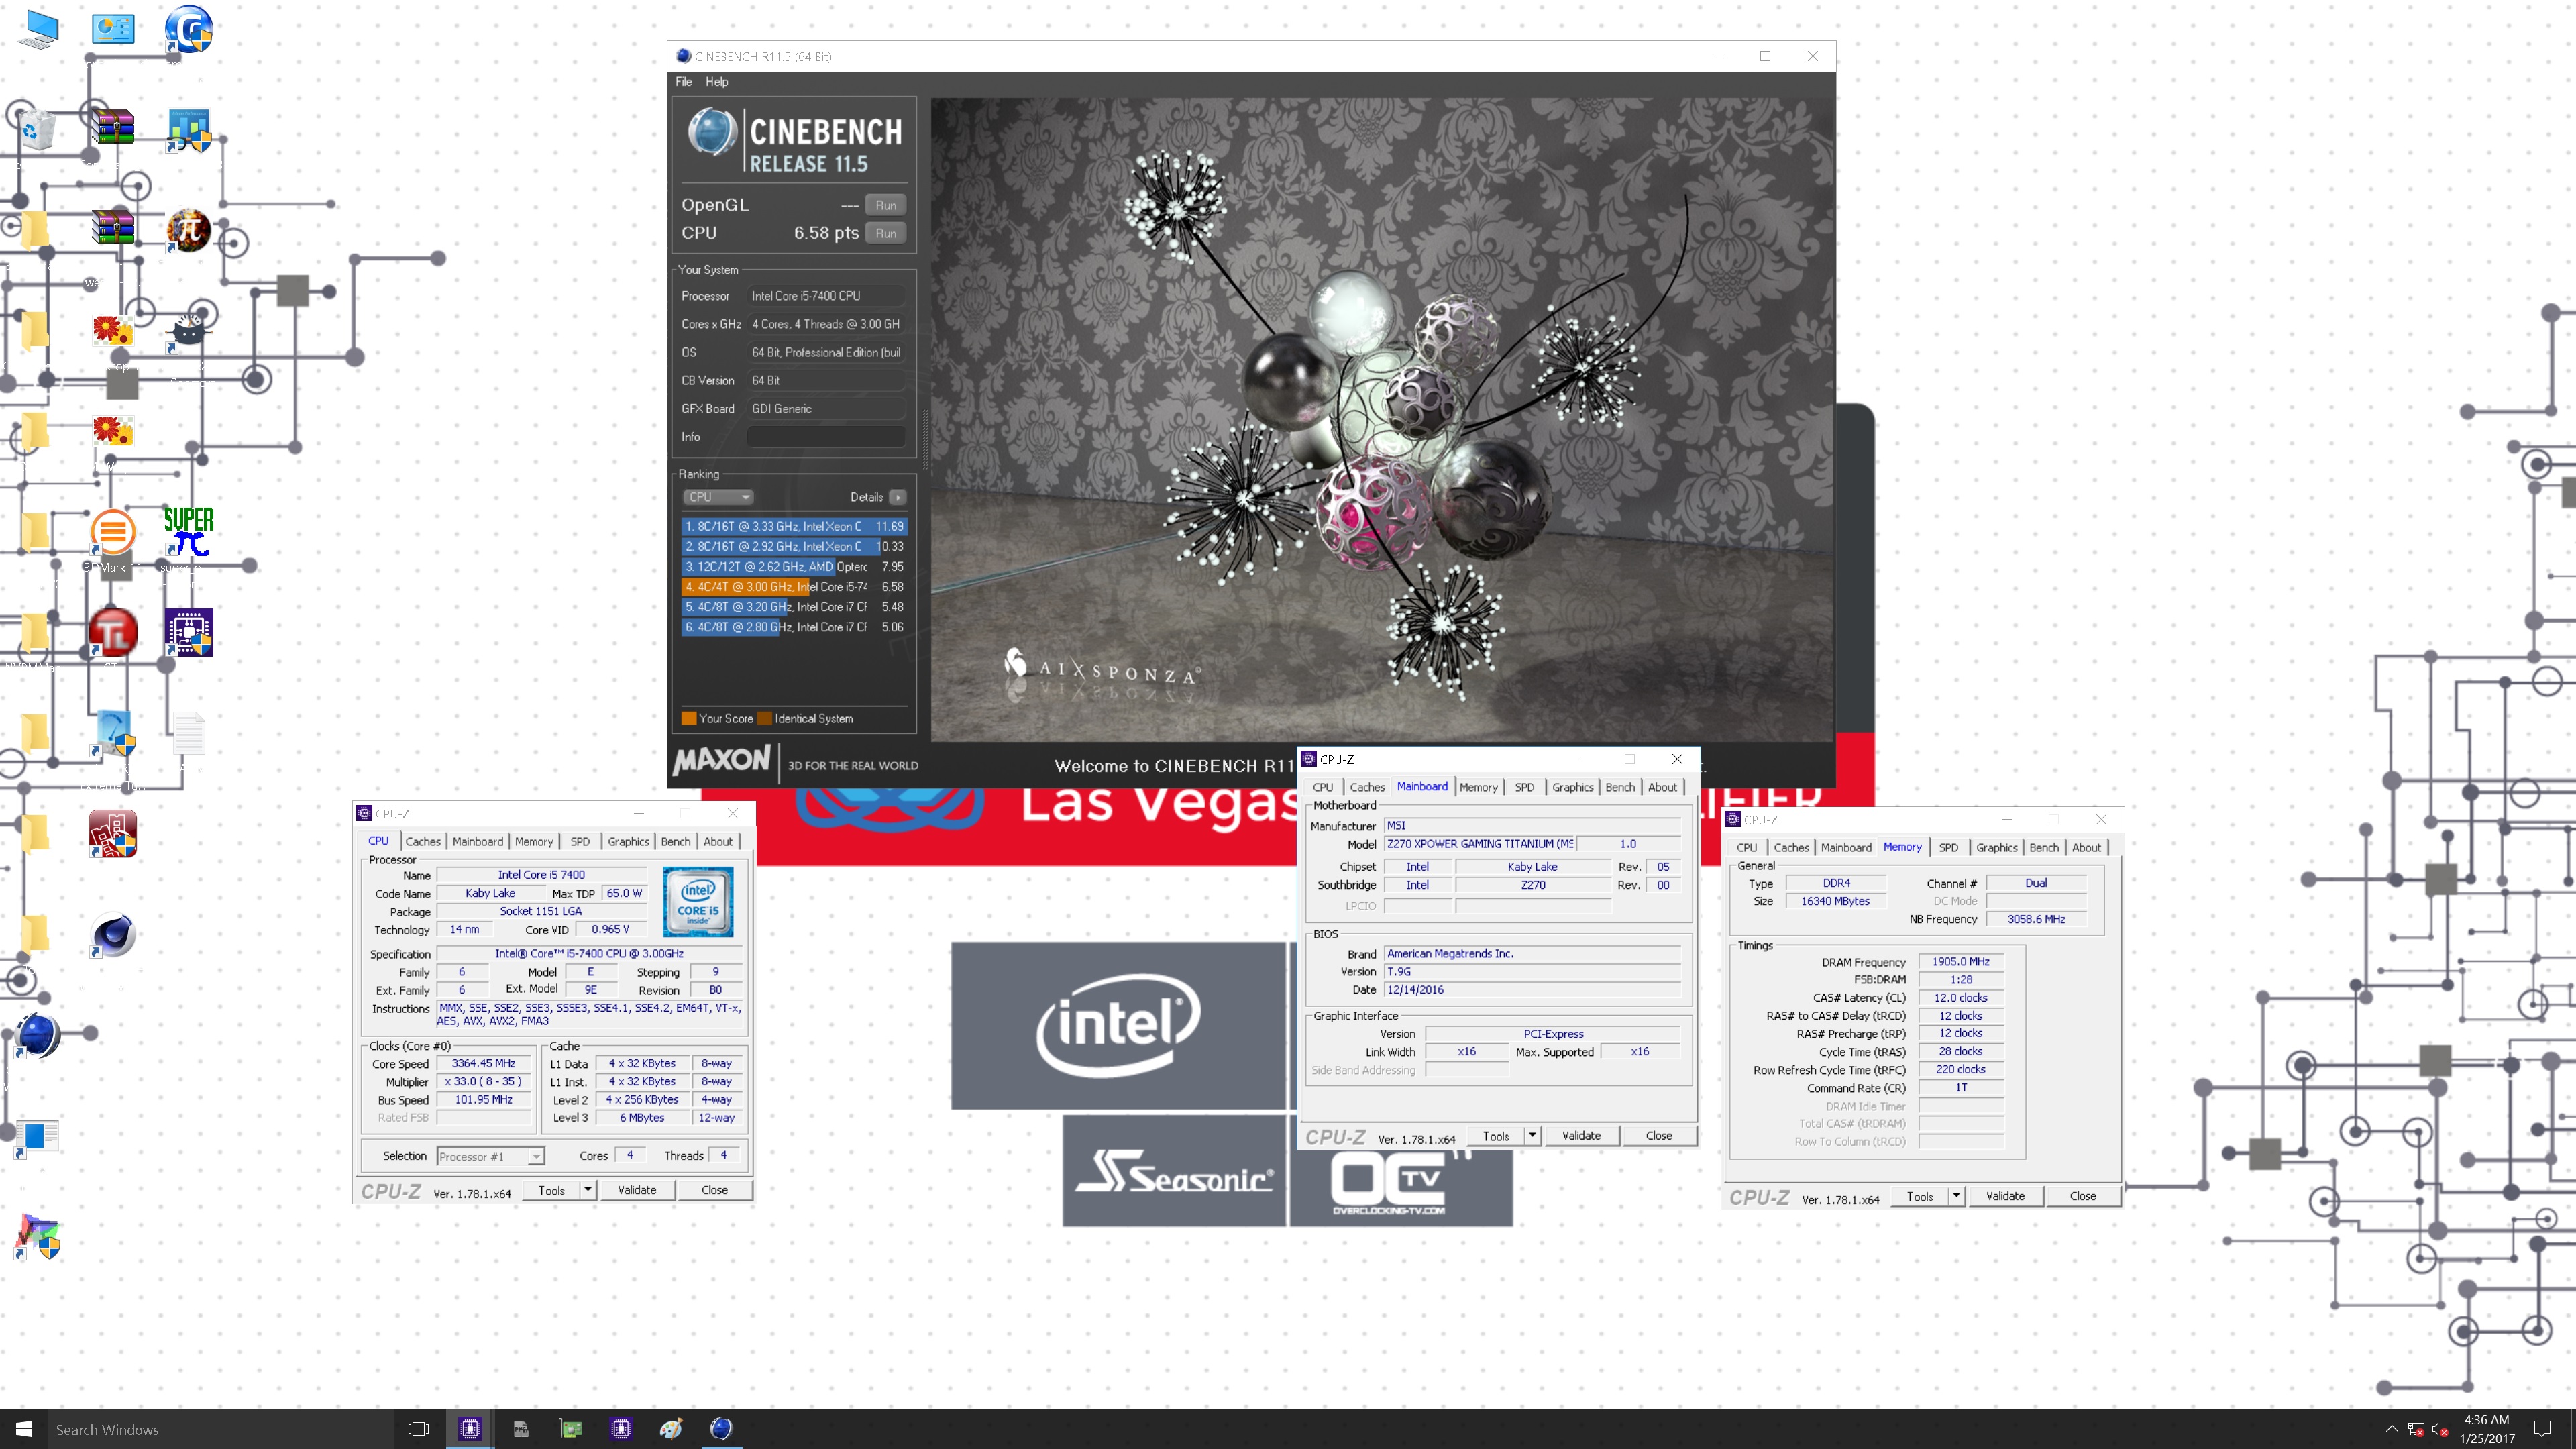Click the Cinebench Info input field
Image resolution: width=2576 pixels, height=1449 pixels.
tap(827, 437)
